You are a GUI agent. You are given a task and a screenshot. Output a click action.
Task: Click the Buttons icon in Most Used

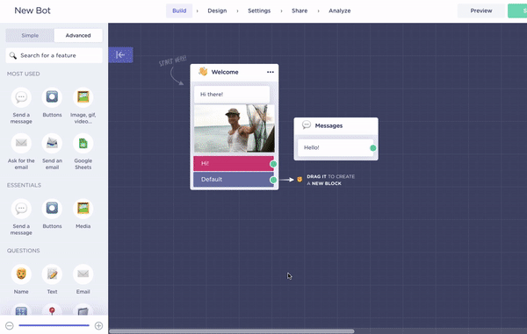point(52,97)
